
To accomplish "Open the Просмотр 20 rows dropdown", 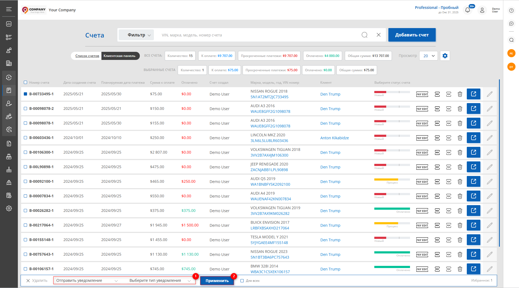I will point(428,56).
